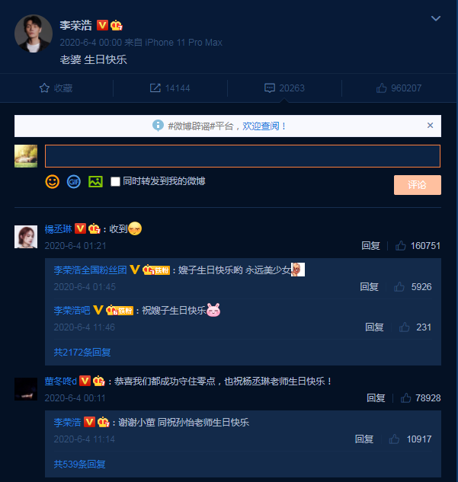Like 董冬咚d's comment with 78928 likes
The width and height of the screenshot is (458, 482).
point(405,398)
